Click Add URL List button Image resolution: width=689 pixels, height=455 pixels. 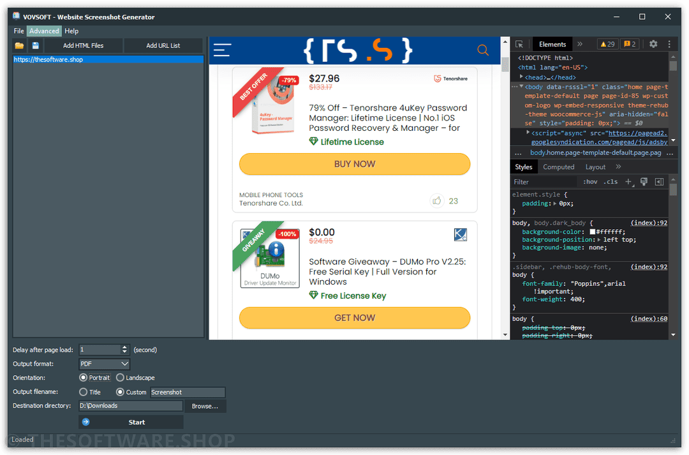coord(163,45)
